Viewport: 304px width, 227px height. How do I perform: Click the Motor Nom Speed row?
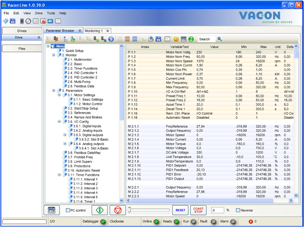coord(210,61)
